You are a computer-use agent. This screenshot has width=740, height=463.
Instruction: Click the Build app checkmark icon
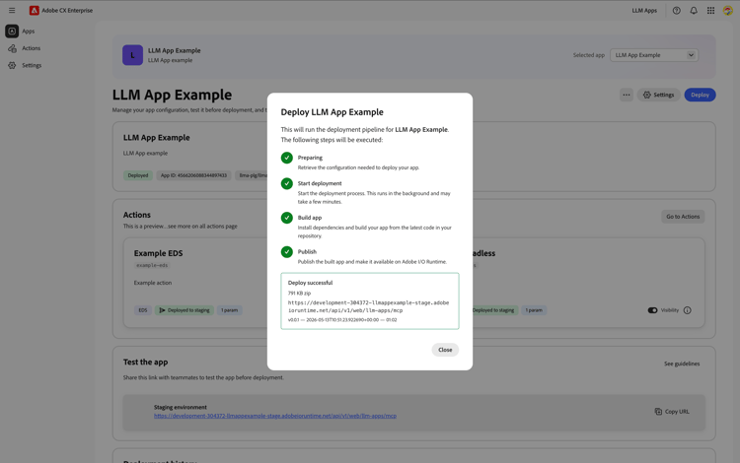tap(287, 218)
